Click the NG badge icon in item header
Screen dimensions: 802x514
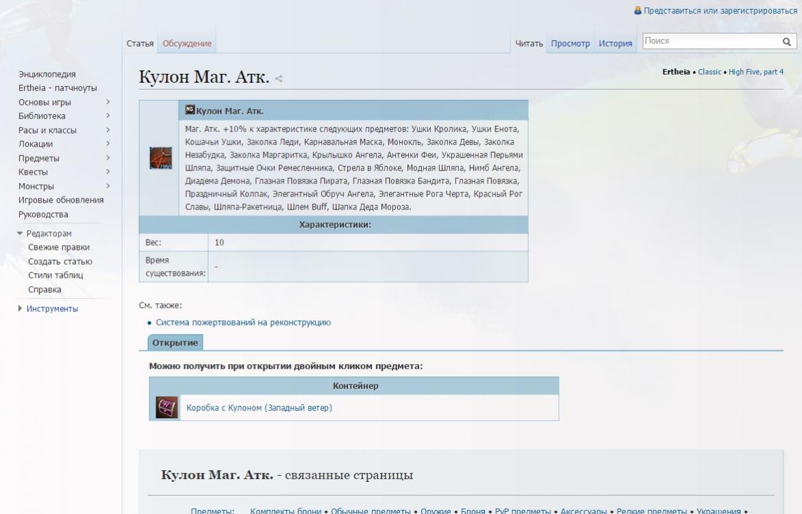tap(190, 110)
